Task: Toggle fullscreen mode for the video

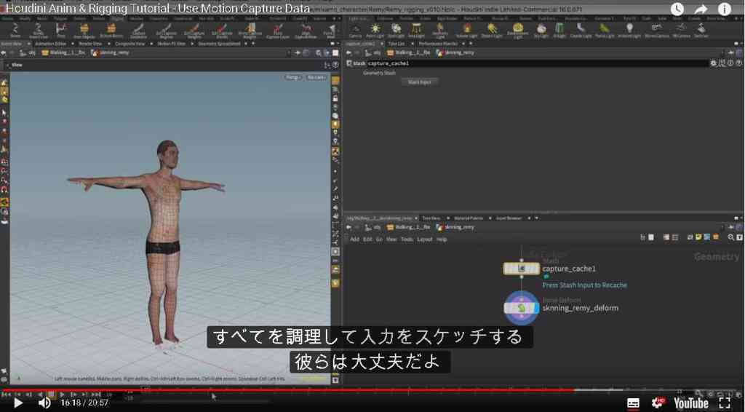Action: click(x=725, y=403)
